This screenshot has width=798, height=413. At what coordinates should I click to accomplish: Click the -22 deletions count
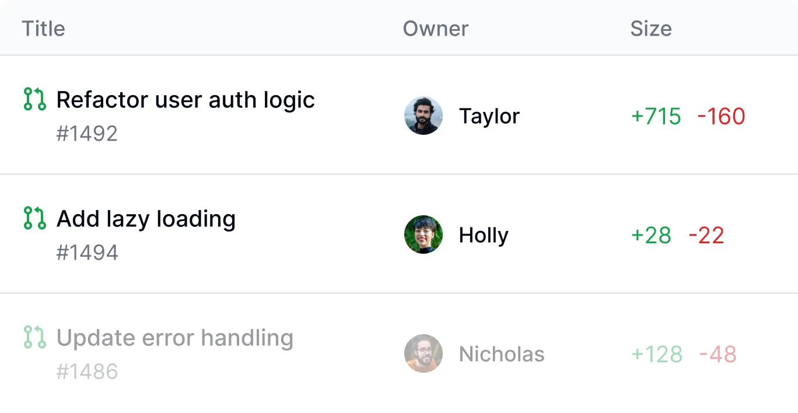[706, 235]
